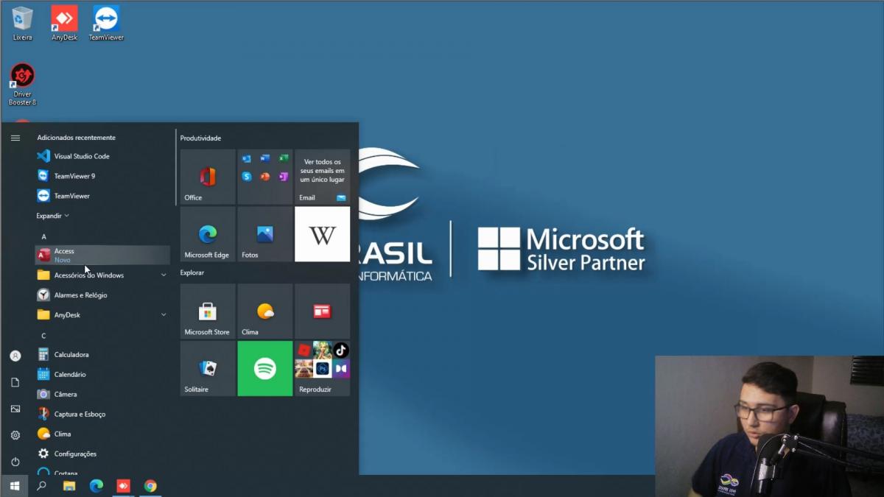884x497 pixels.
Task: Open the Wikipedia tile
Action: pos(322,234)
